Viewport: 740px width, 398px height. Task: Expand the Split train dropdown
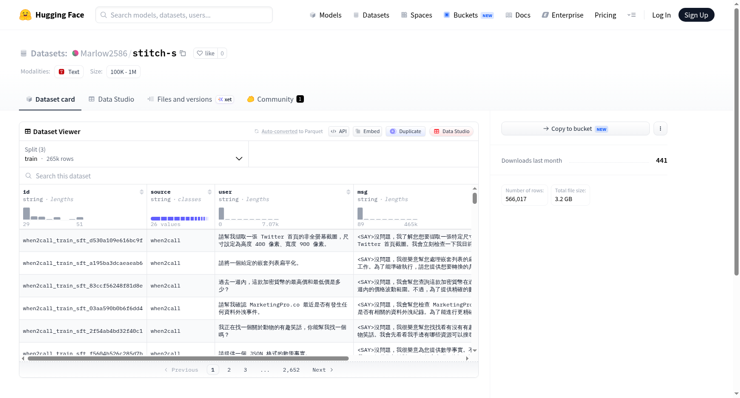134,154
